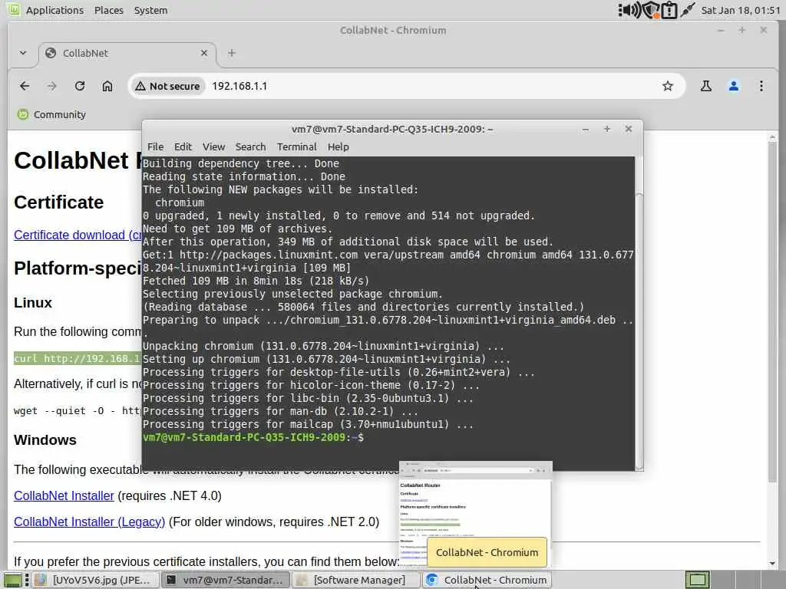Viewport: 786px width, 589px height.
Task: Open the tab search dropdown arrow
Action: 23,53
